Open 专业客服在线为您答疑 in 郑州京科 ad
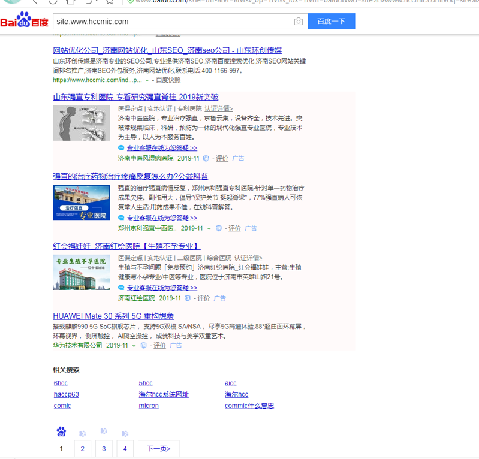479x459 pixels. pyautogui.click(x=162, y=218)
